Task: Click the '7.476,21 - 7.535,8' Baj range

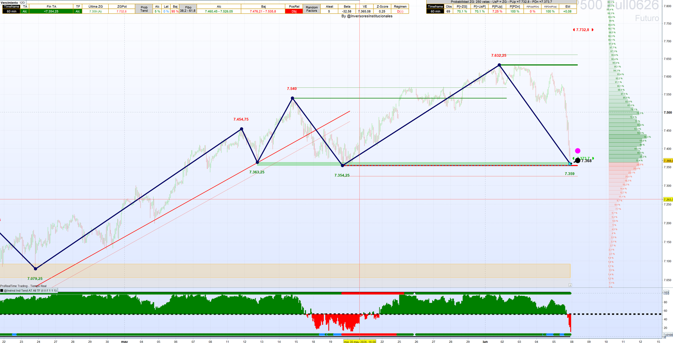Action: (263, 11)
